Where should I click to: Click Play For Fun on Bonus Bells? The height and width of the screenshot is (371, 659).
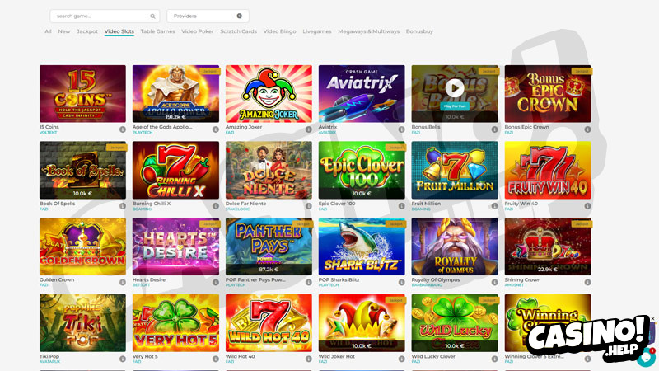pyautogui.click(x=455, y=106)
